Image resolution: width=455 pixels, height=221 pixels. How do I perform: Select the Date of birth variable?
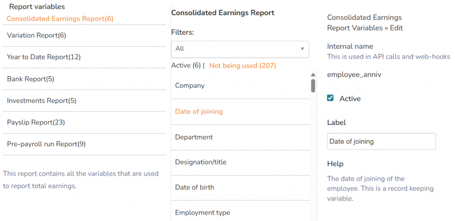click(194, 187)
